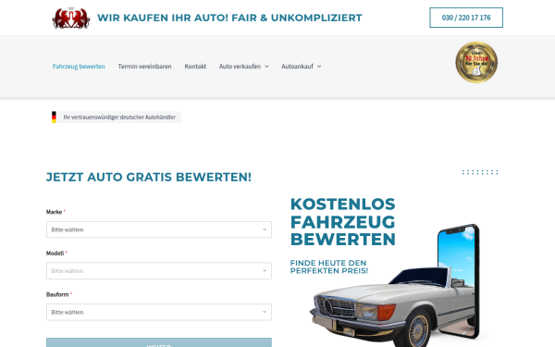Click Ihr vertrauenswürdiger deutscher Autohändler text
Screen dimensions: 555x347
(119, 118)
